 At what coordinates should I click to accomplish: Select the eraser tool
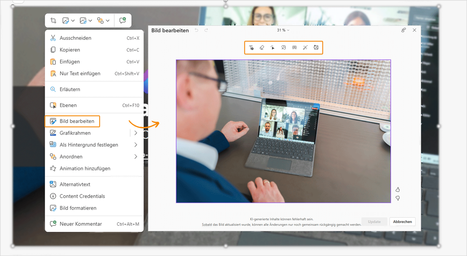(x=262, y=48)
